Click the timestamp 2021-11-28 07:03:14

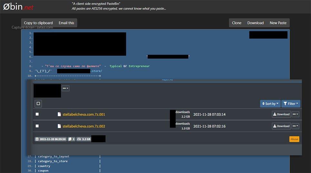(209, 114)
